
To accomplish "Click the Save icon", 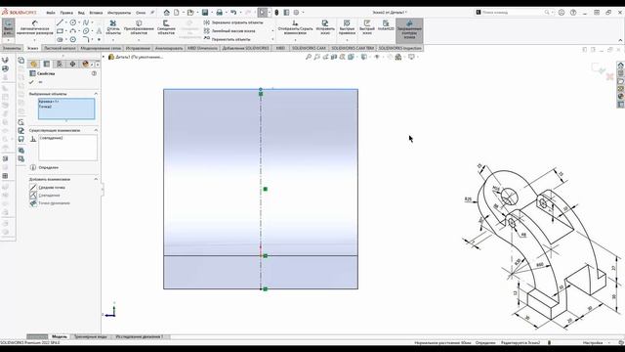I will pos(205,13).
